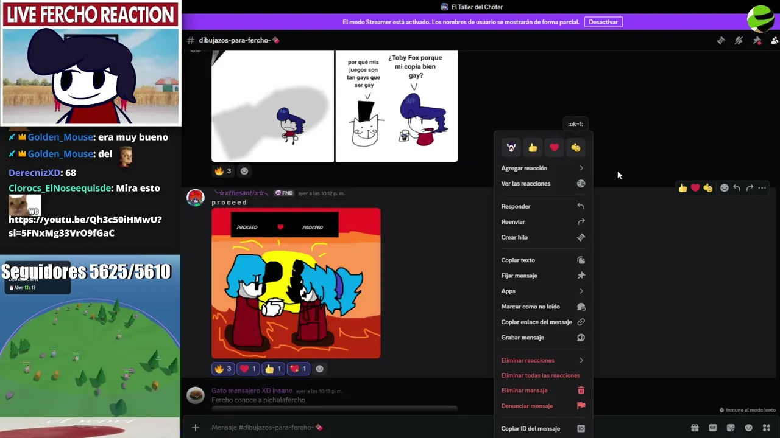The width and height of the screenshot is (780, 438).
Task: React with red heart in the context menu
Action: (554, 147)
